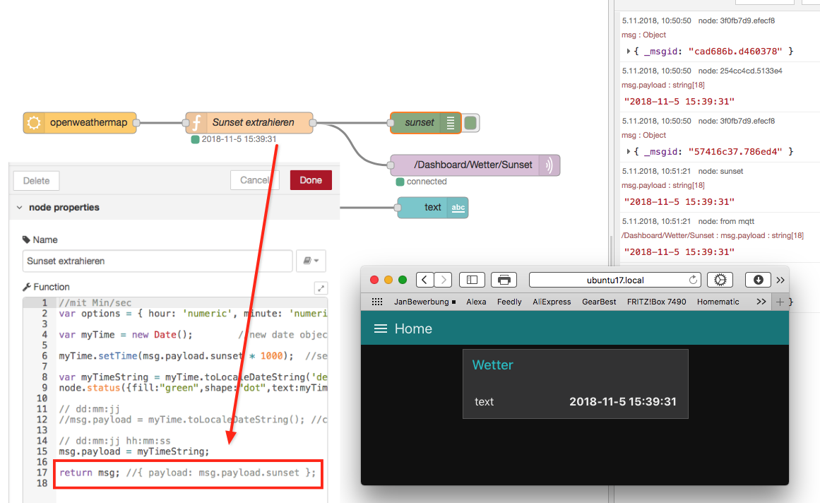Open the Alexa bookmark
Viewport: 820px width, 503px height.
coord(476,302)
